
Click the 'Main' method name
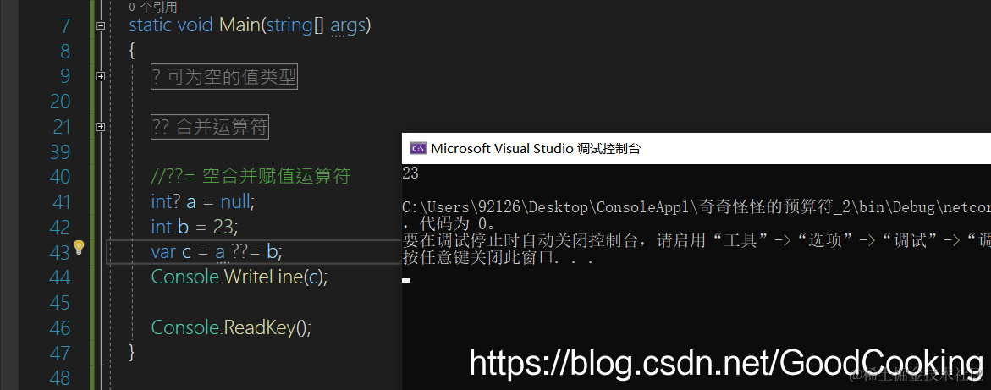pyautogui.click(x=239, y=25)
